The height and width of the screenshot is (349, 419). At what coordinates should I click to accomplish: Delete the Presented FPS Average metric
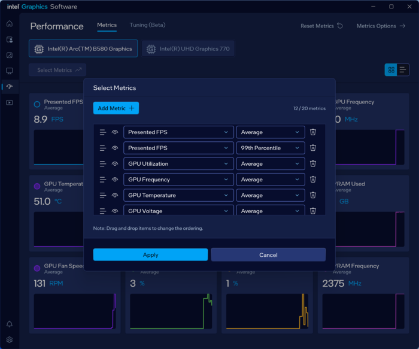(x=313, y=132)
